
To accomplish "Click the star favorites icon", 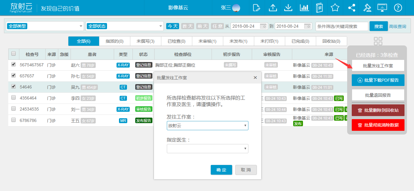I will 335,8.
